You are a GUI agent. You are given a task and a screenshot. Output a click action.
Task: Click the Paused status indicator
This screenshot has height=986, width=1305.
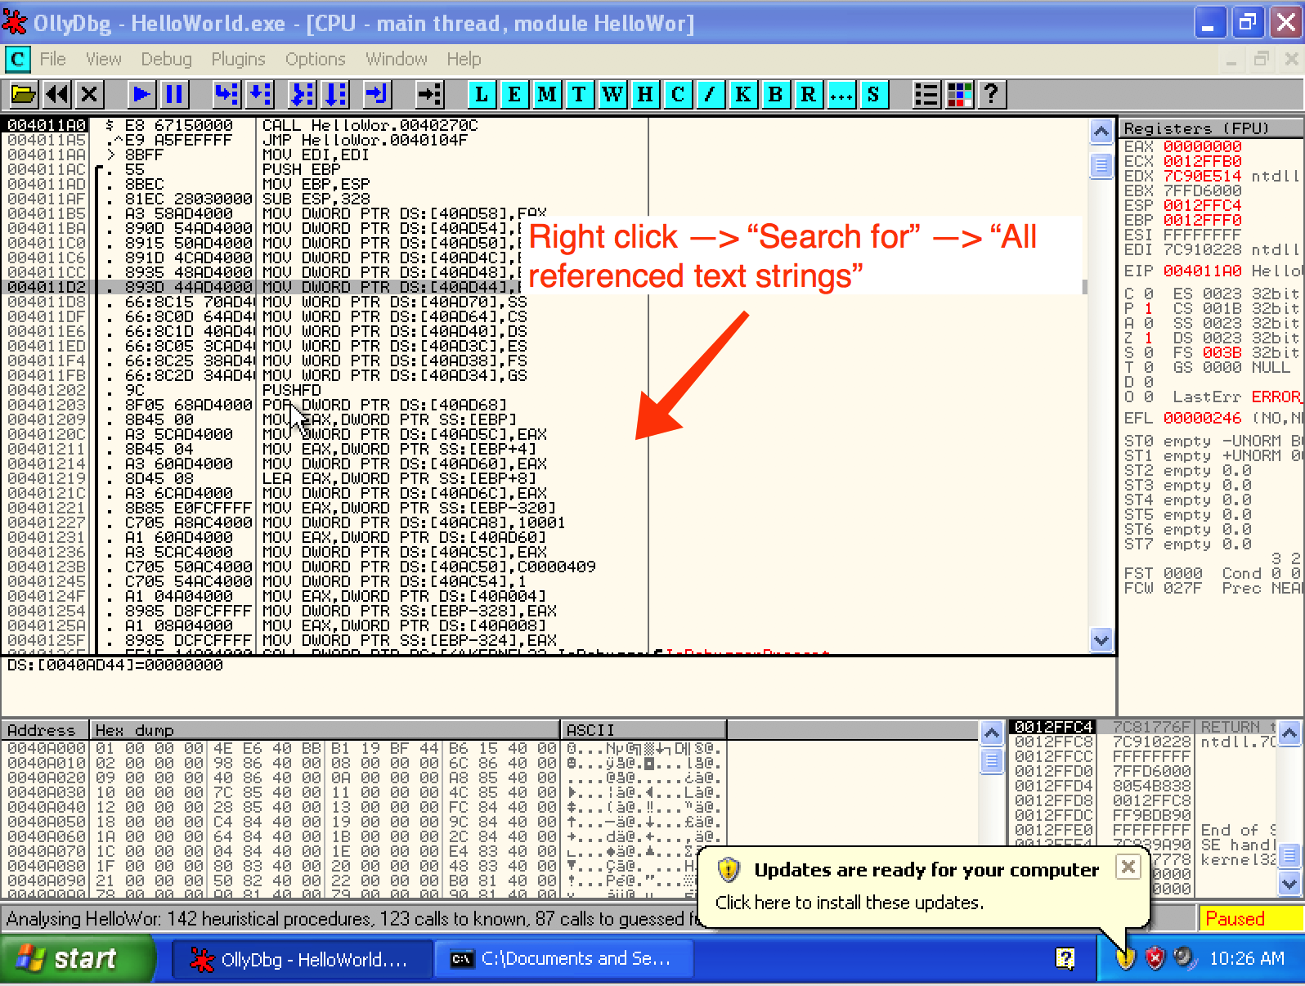pos(1251,918)
